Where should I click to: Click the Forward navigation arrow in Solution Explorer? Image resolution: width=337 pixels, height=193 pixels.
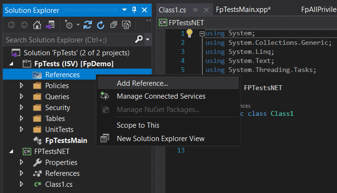pyautogui.click(x=24, y=25)
